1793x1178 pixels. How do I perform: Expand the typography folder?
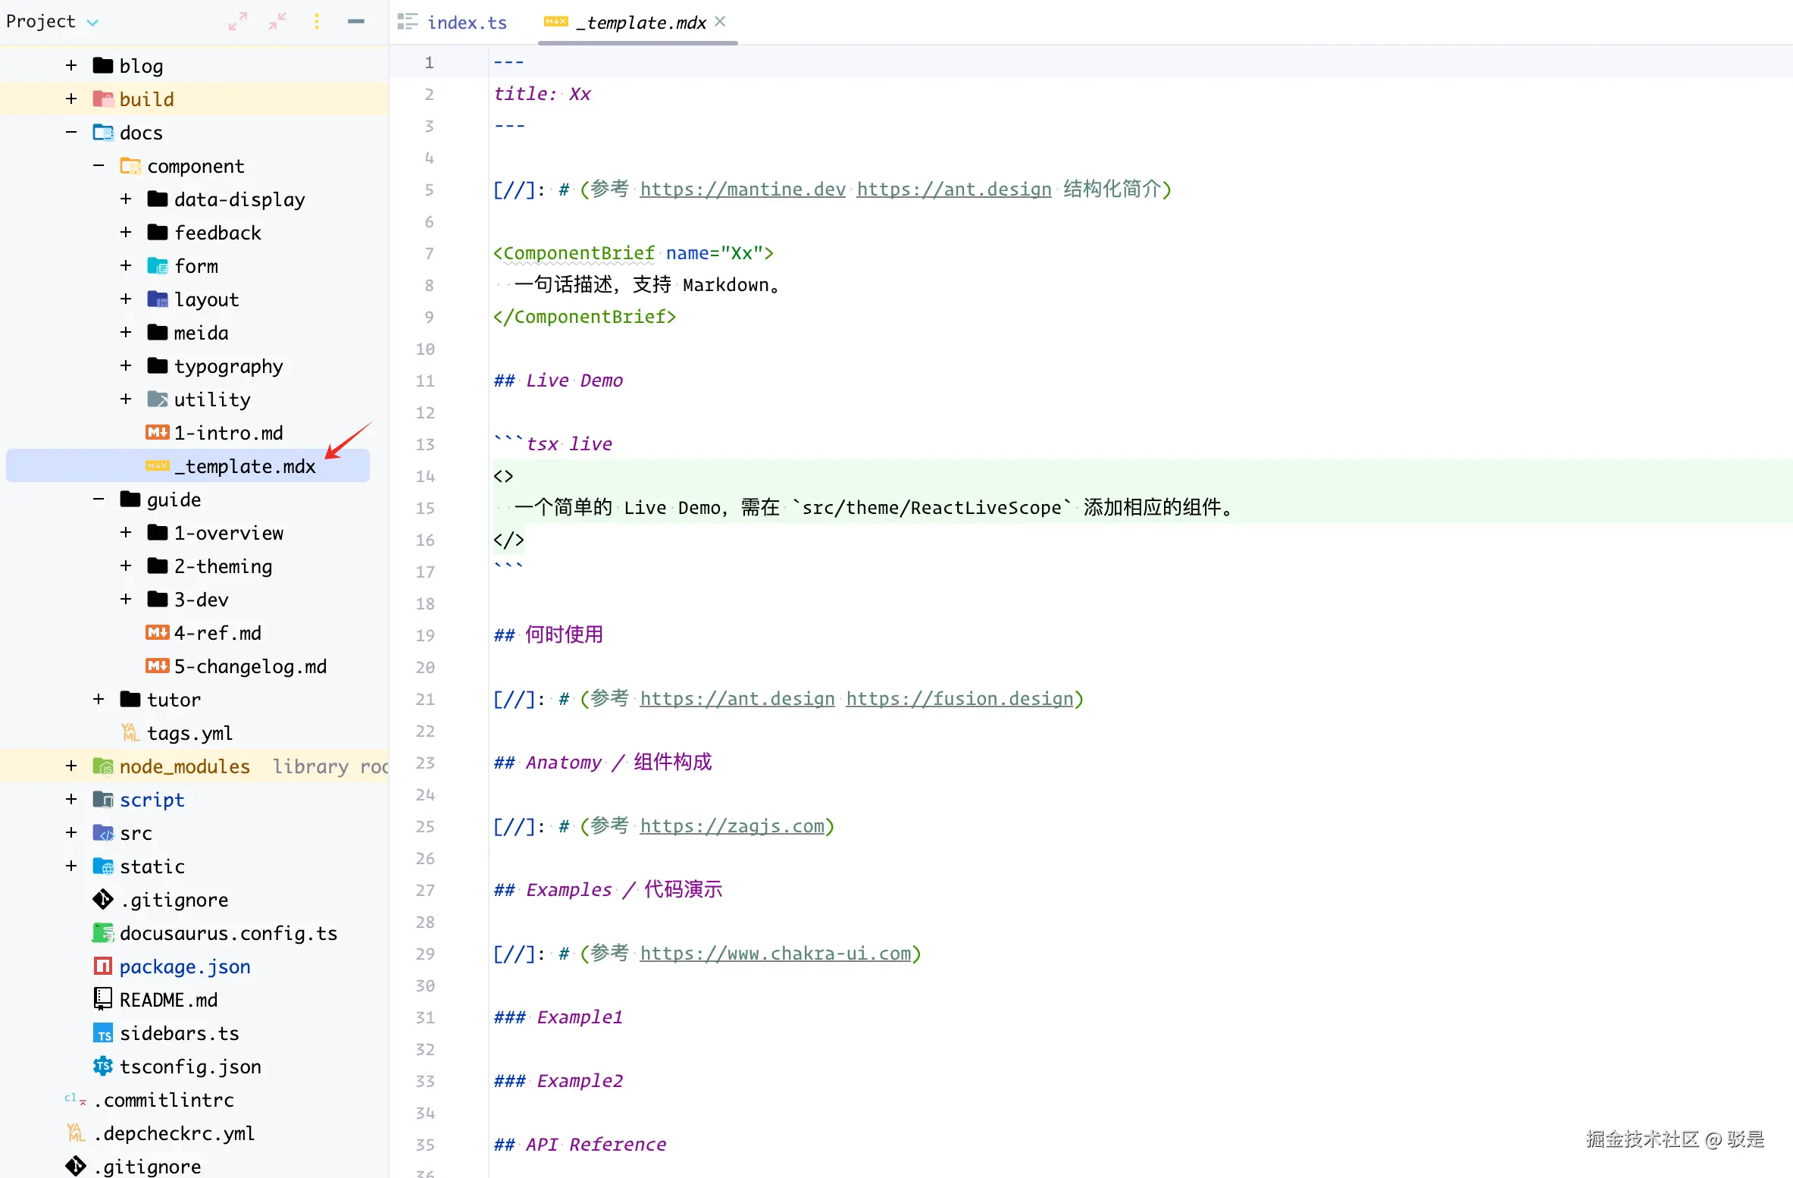(x=126, y=366)
